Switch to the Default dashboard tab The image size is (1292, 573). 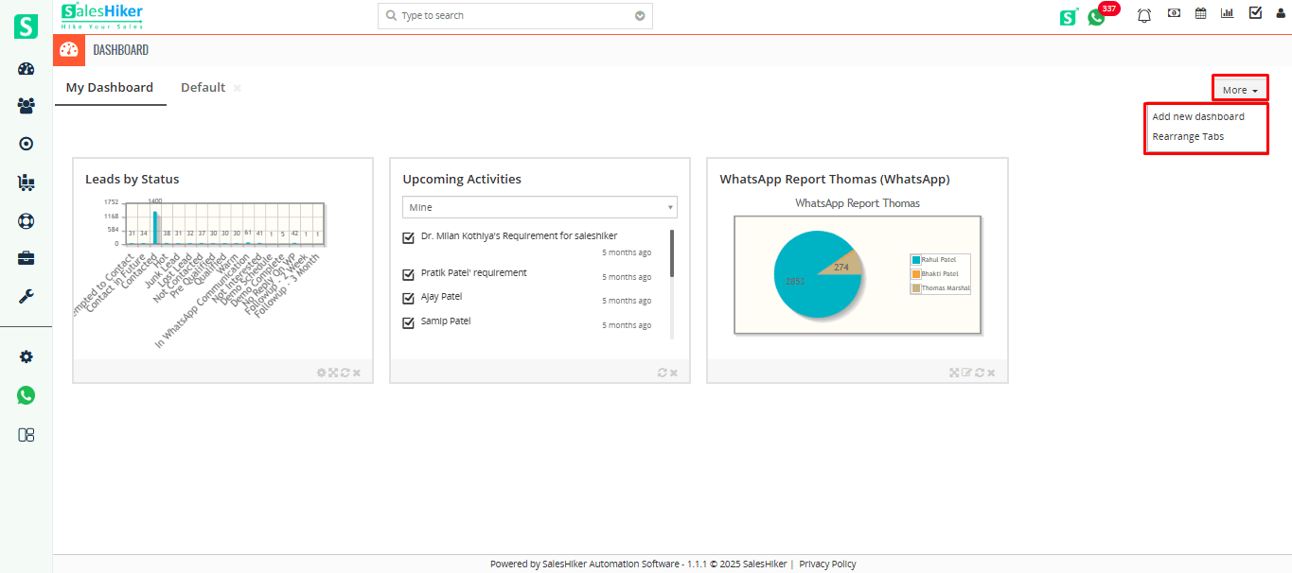[202, 86]
